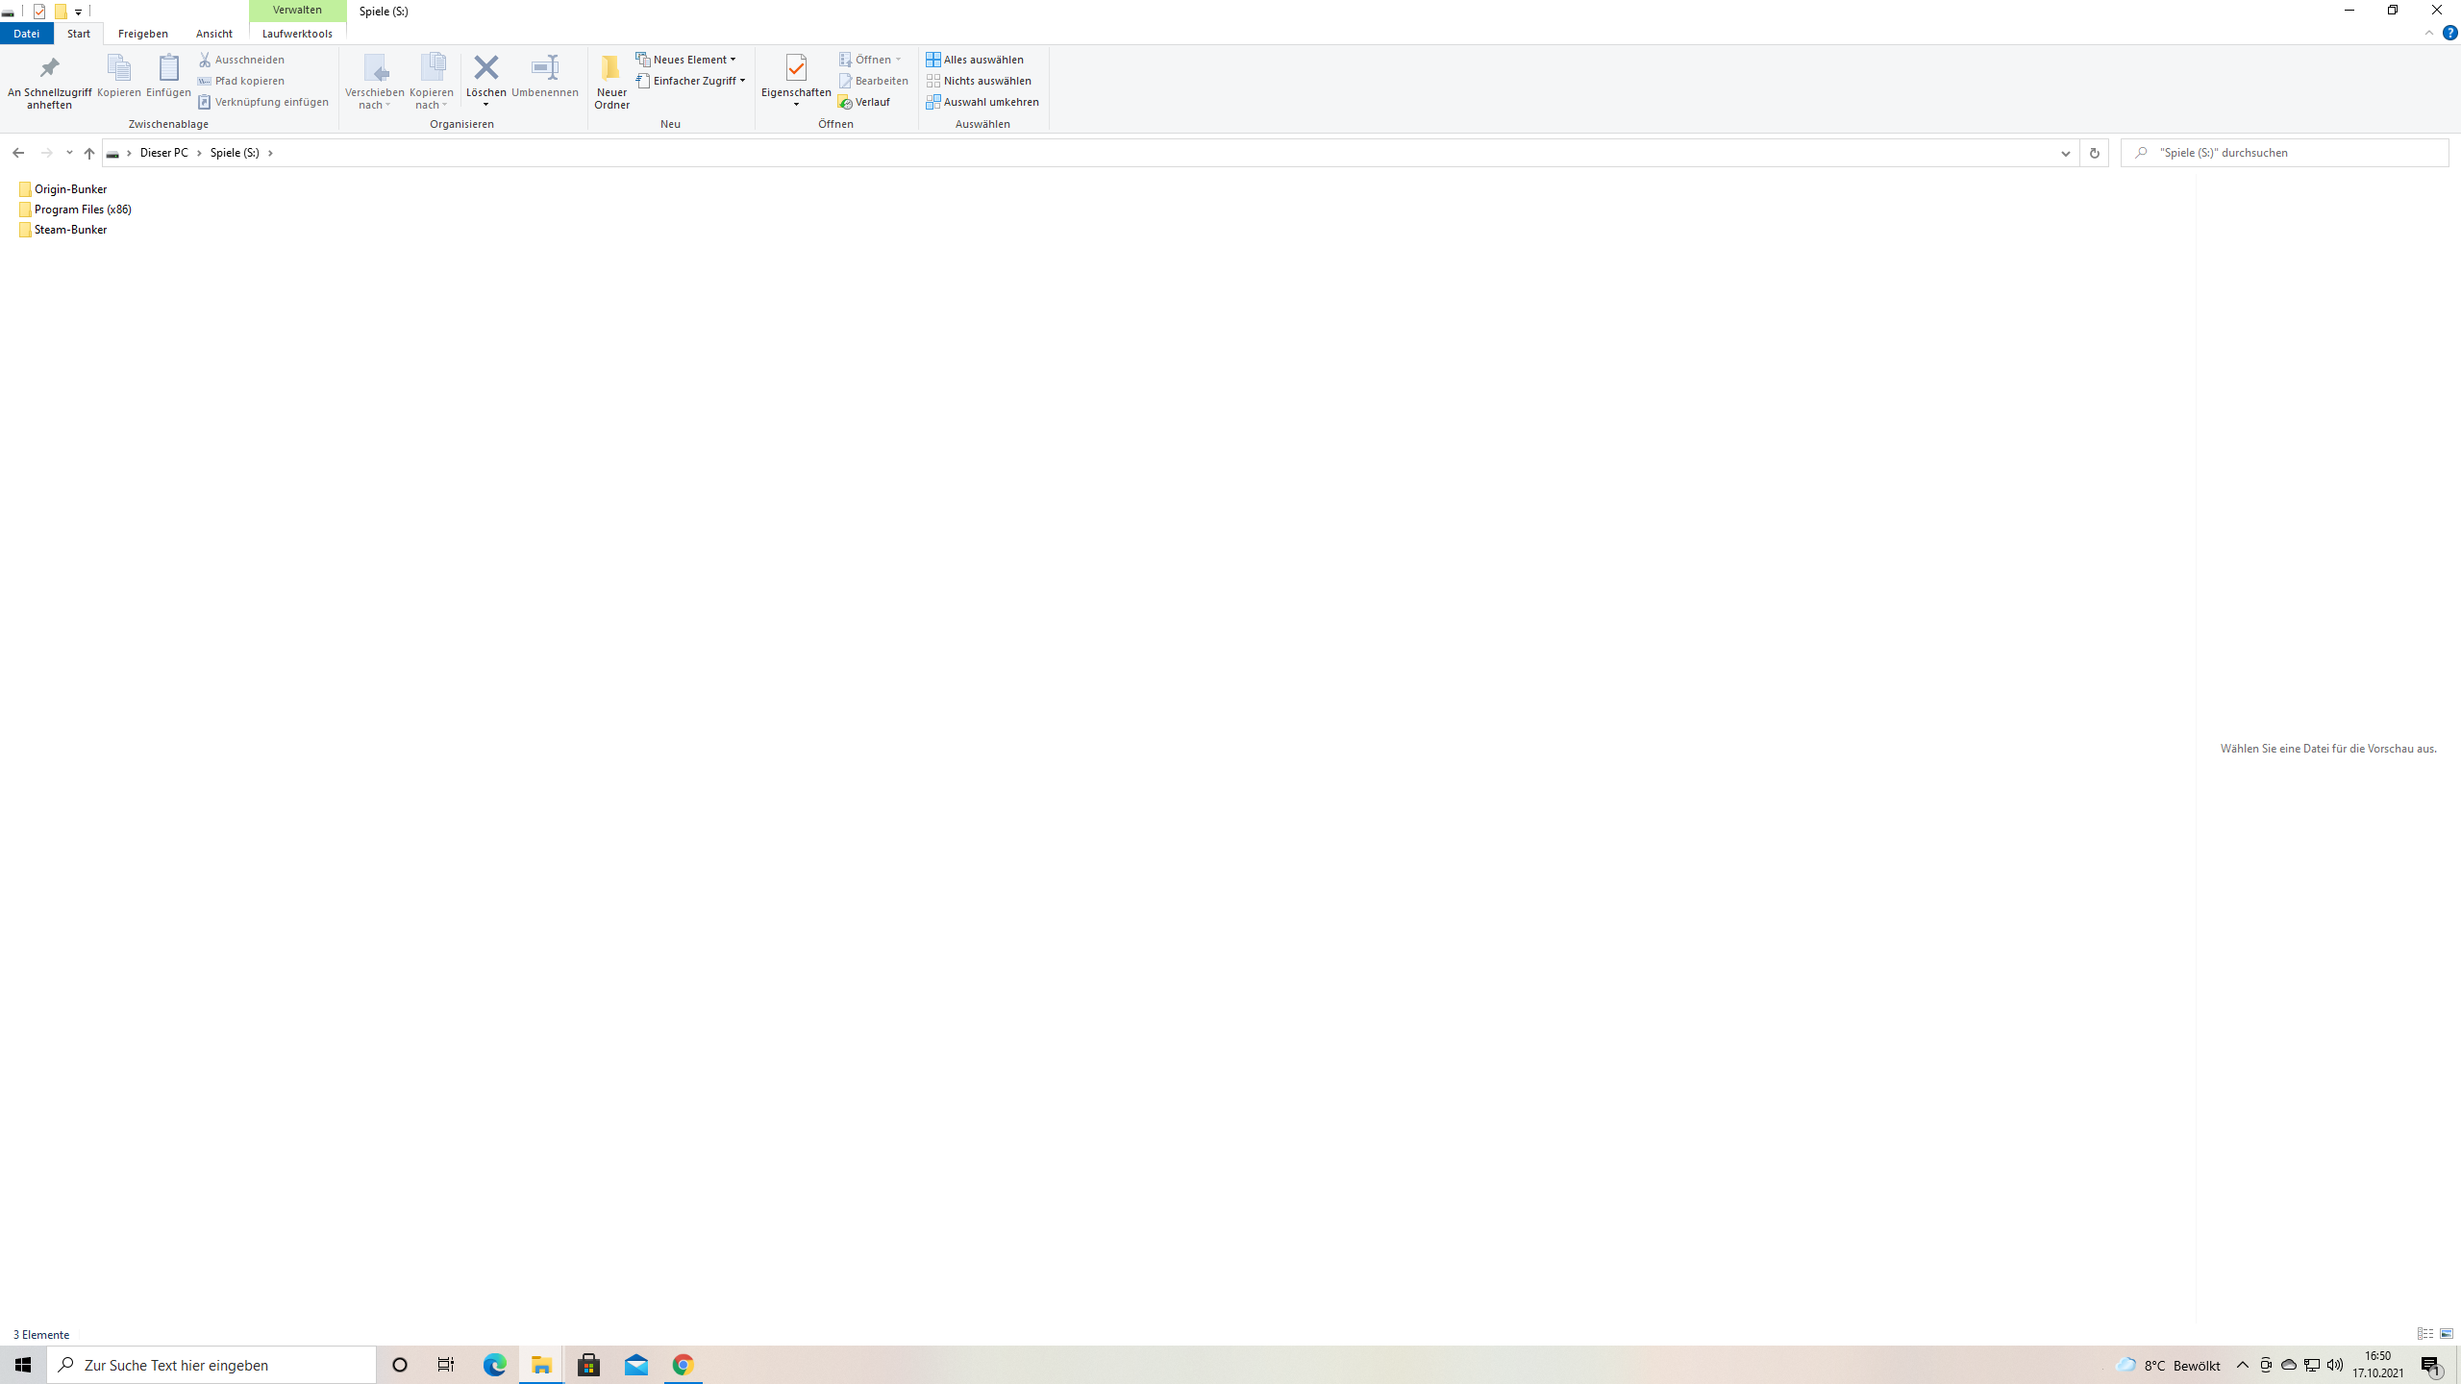Switch to details view in status bar
Screen dimensions: 2461x1384
pyautogui.click(x=2424, y=1334)
